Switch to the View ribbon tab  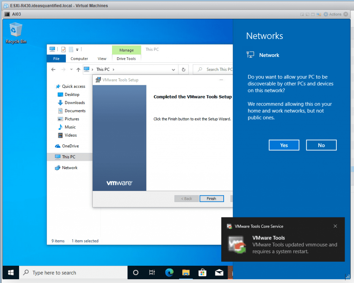tap(102, 59)
